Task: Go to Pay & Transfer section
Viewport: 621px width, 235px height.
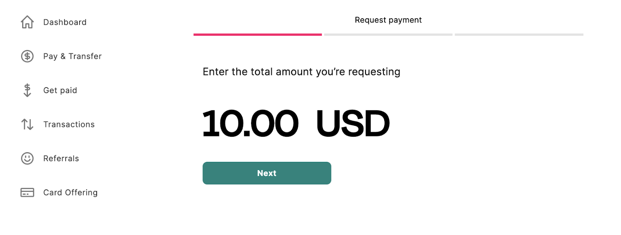Action: [73, 56]
